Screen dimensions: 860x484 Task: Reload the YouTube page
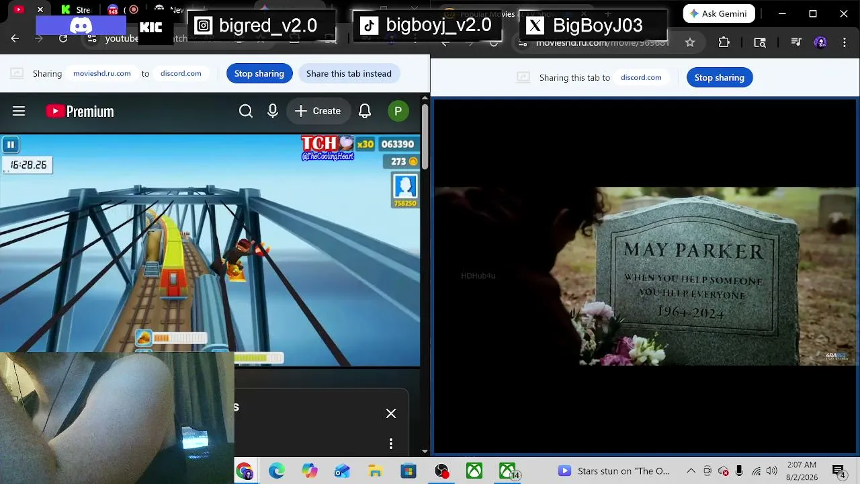(63, 38)
